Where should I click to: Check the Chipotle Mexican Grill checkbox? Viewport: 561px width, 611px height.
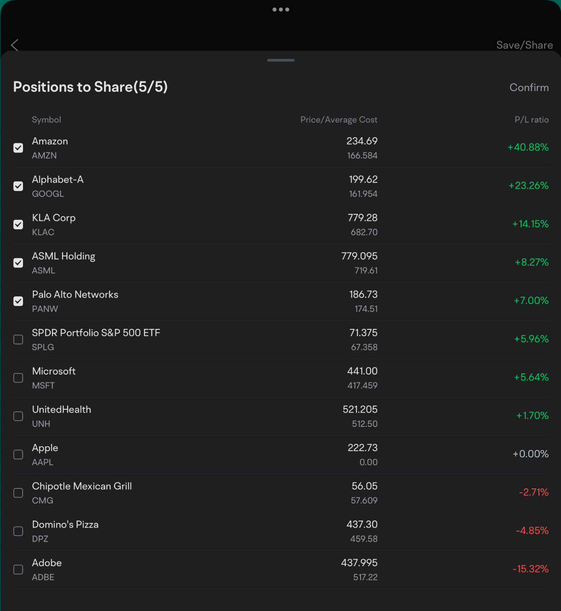[18, 493]
